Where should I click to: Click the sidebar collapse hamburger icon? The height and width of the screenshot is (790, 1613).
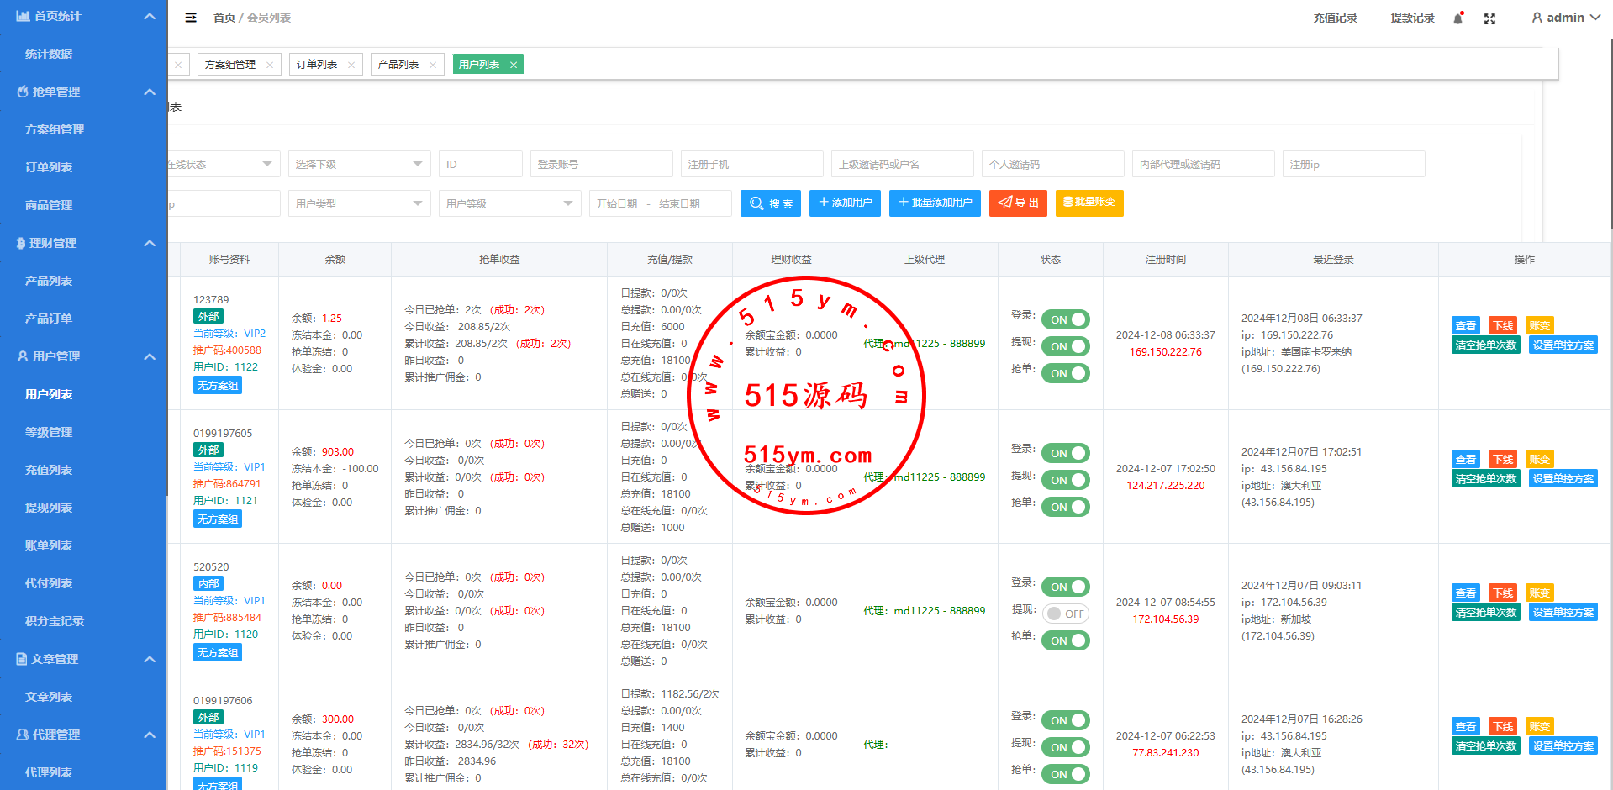click(x=191, y=18)
